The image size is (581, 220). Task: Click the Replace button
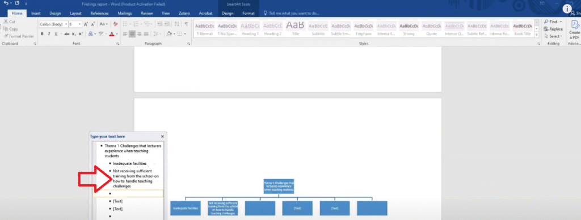click(x=553, y=29)
